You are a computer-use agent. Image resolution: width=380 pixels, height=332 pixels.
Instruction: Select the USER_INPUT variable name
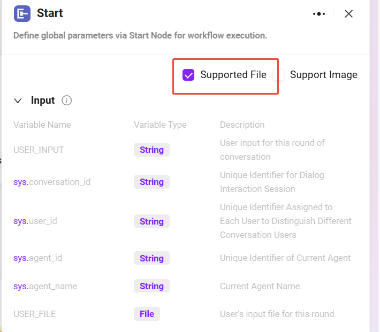(x=39, y=150)
